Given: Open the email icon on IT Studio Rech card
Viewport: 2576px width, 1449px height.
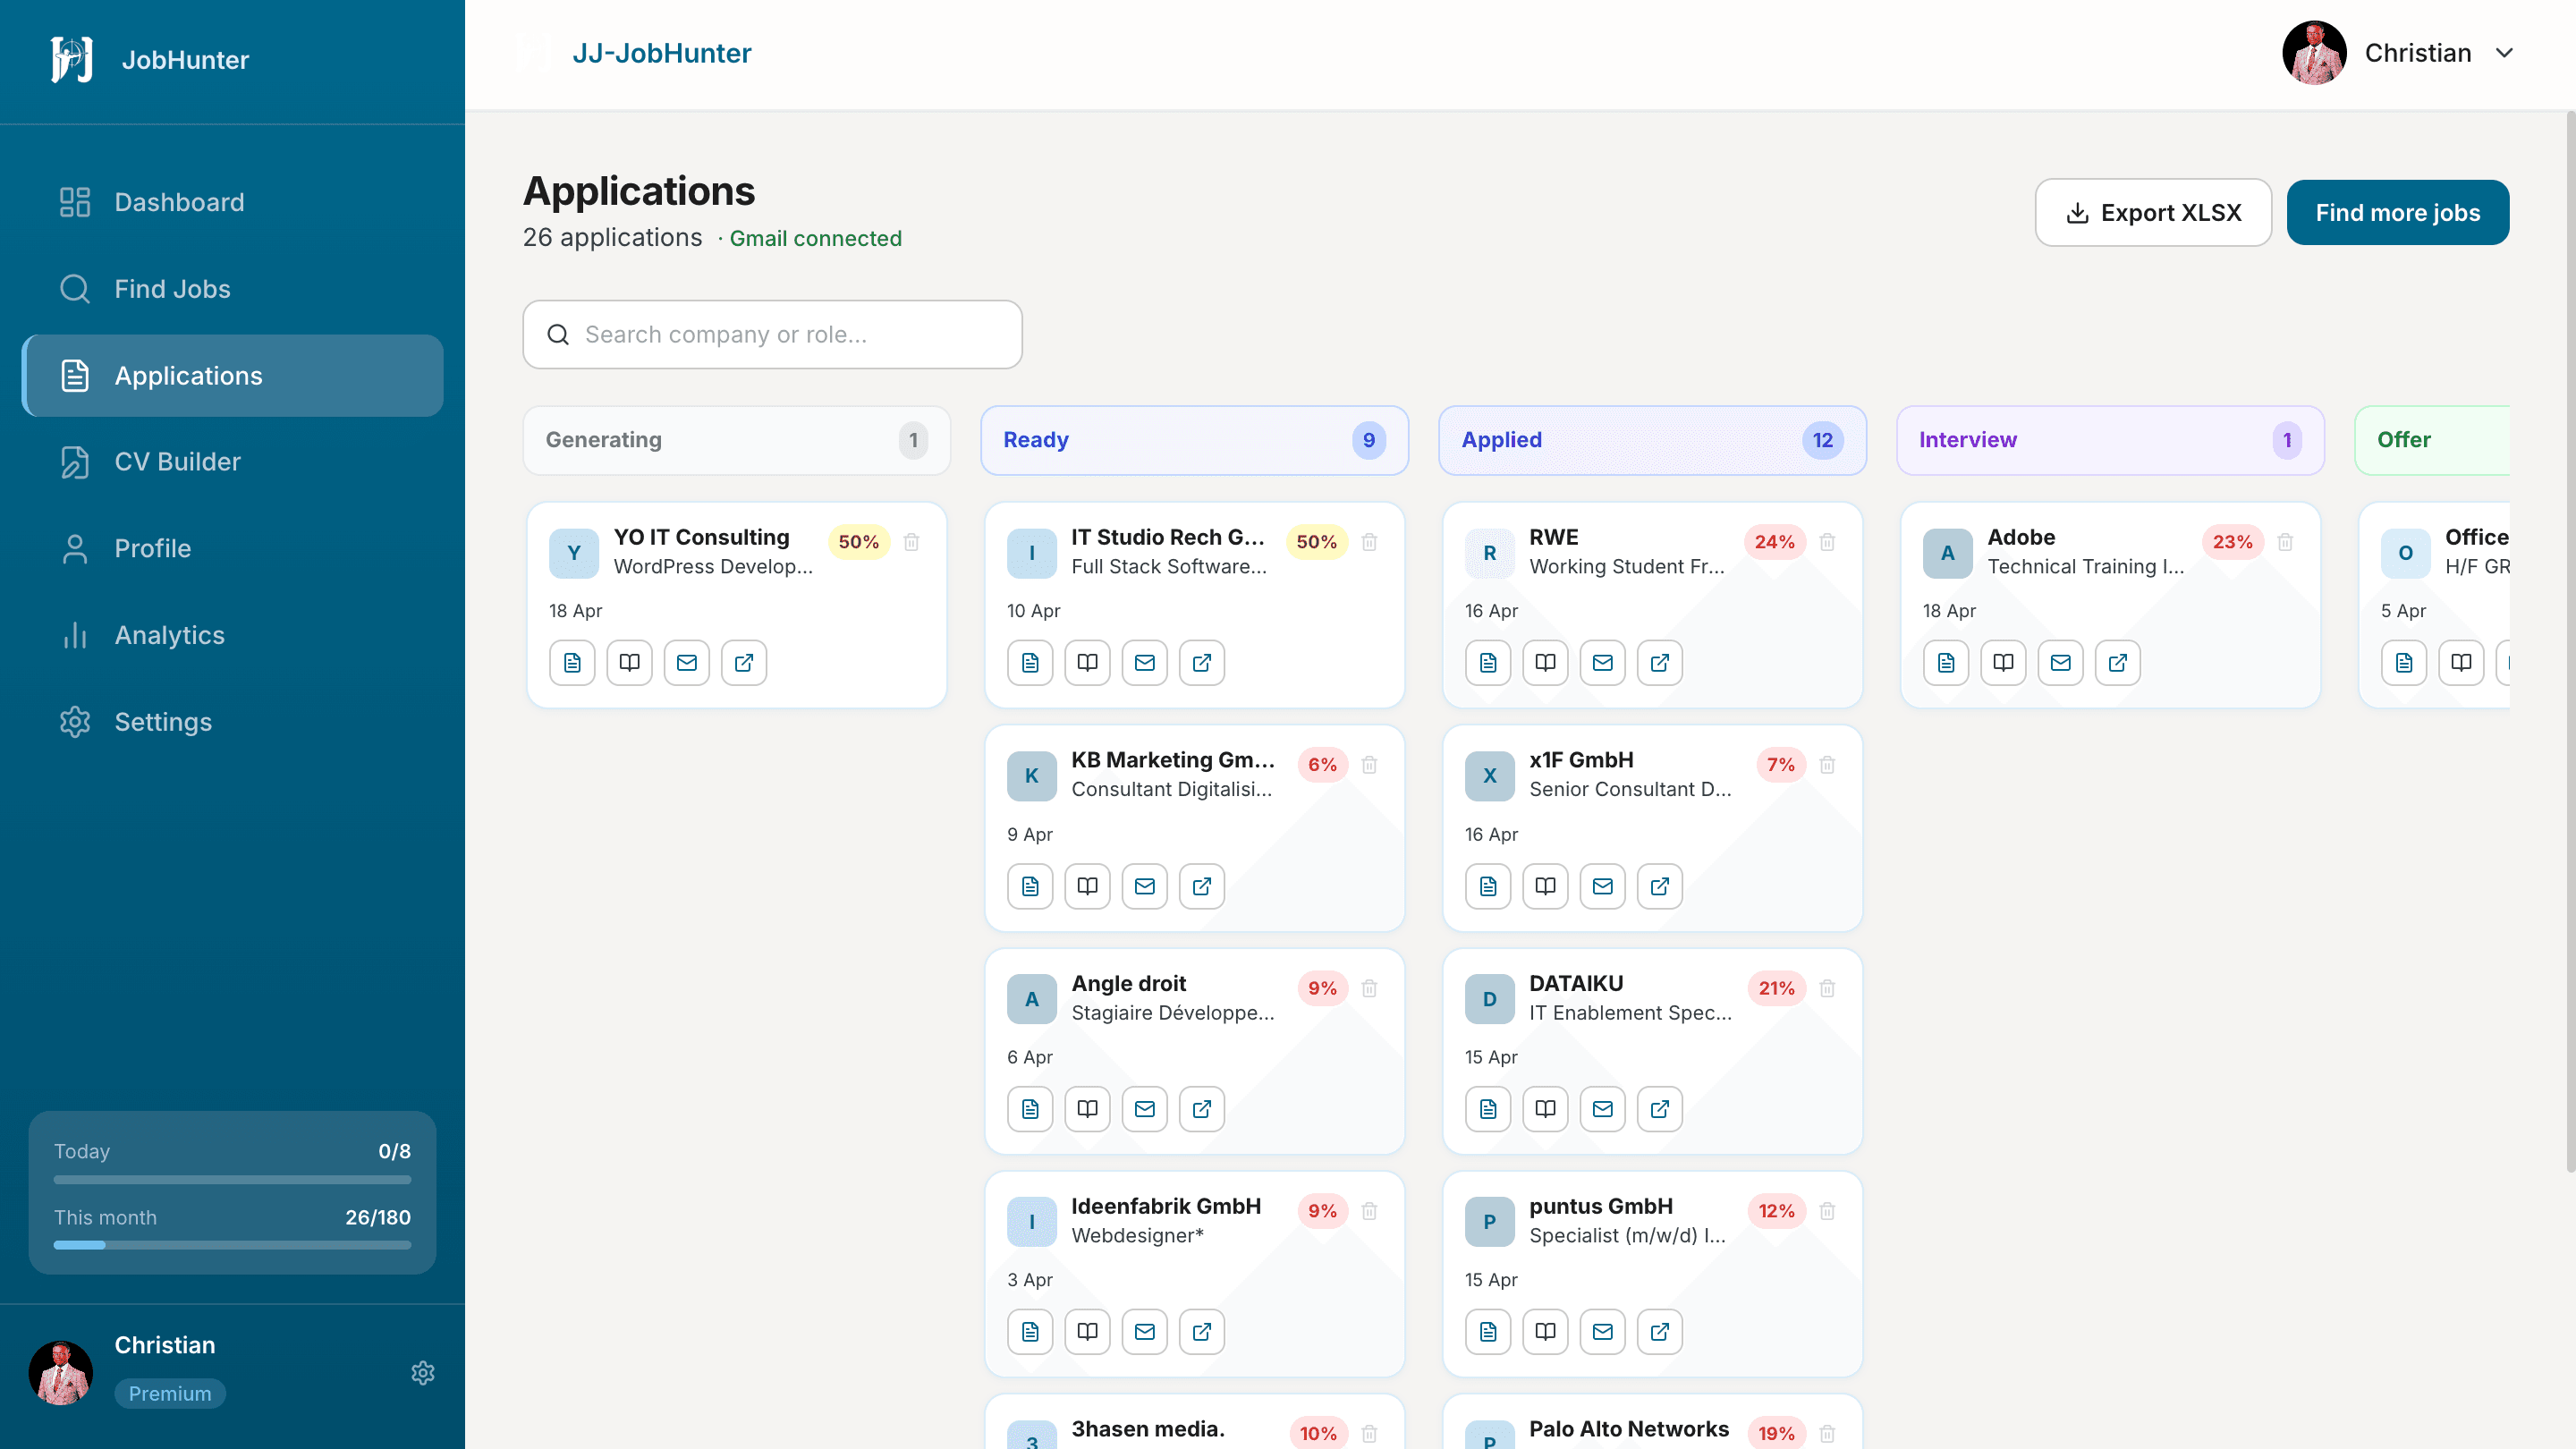Looking at the screenshot, I should pyautogui.click(x=1145, y=662).
